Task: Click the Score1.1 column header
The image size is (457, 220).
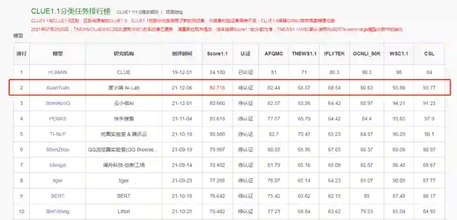Action: (217, 54)
